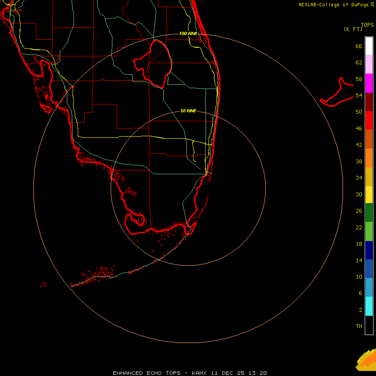
Task: Click the 42 value on the legend
Action: click(359, 145)
